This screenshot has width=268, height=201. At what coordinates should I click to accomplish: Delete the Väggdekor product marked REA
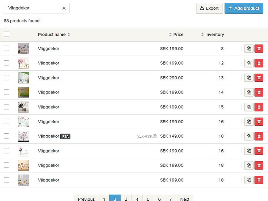point(259,136)
